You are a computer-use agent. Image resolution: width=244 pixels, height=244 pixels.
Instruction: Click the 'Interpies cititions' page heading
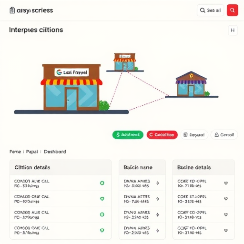pos(36,30)
